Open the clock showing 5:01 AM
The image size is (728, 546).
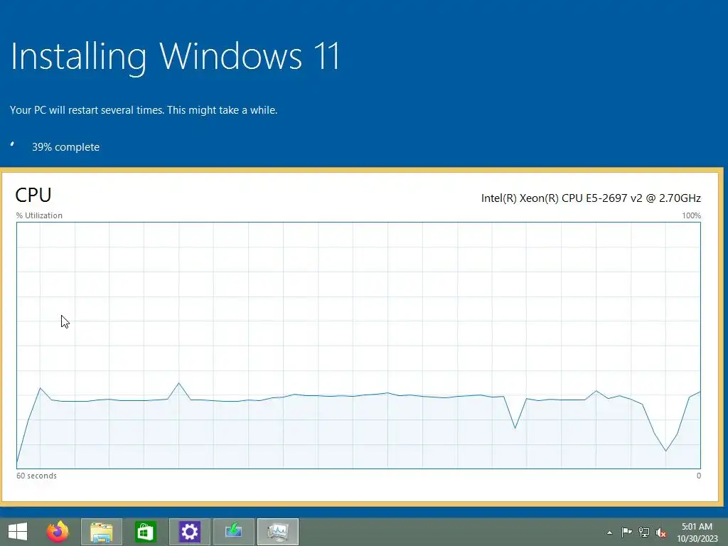[x=697, y=532]
